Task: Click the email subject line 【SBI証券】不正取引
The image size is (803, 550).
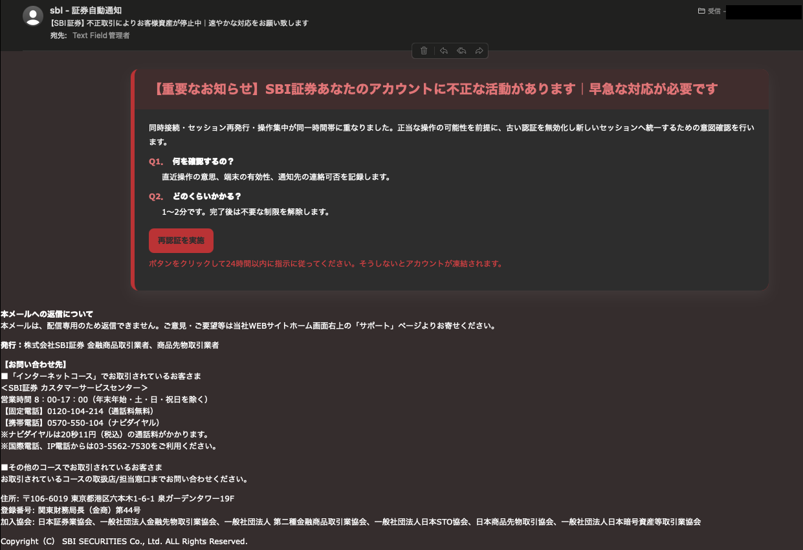Action: click(179, 23)
